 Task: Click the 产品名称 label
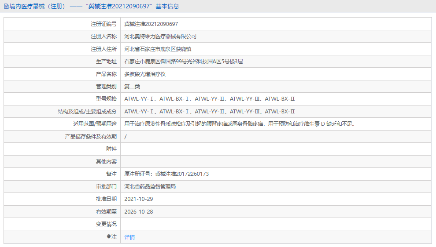(106, 74)
